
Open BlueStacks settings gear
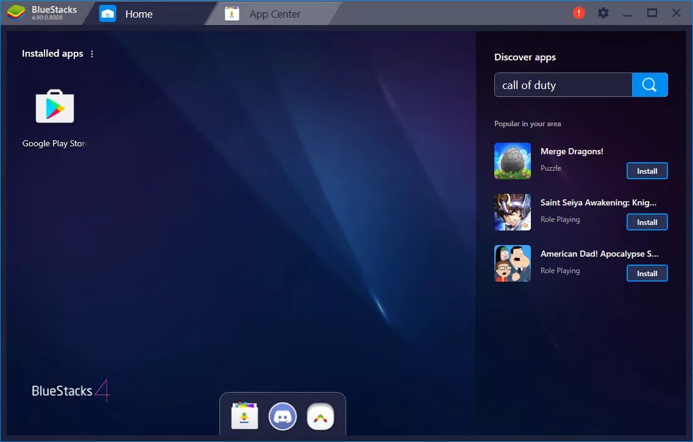pos(603,13)
